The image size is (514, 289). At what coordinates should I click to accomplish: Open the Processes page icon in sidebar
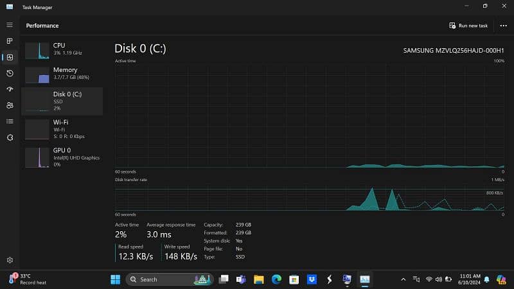(10, 41)
